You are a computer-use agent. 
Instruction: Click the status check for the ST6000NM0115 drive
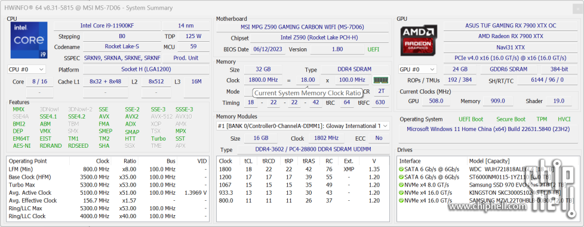pyautogui.click(x=401, y=177)
